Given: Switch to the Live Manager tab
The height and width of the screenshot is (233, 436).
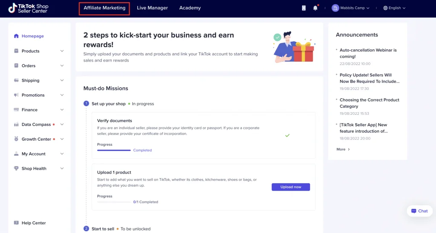Looking at the screenshot, I should [152, 8].
